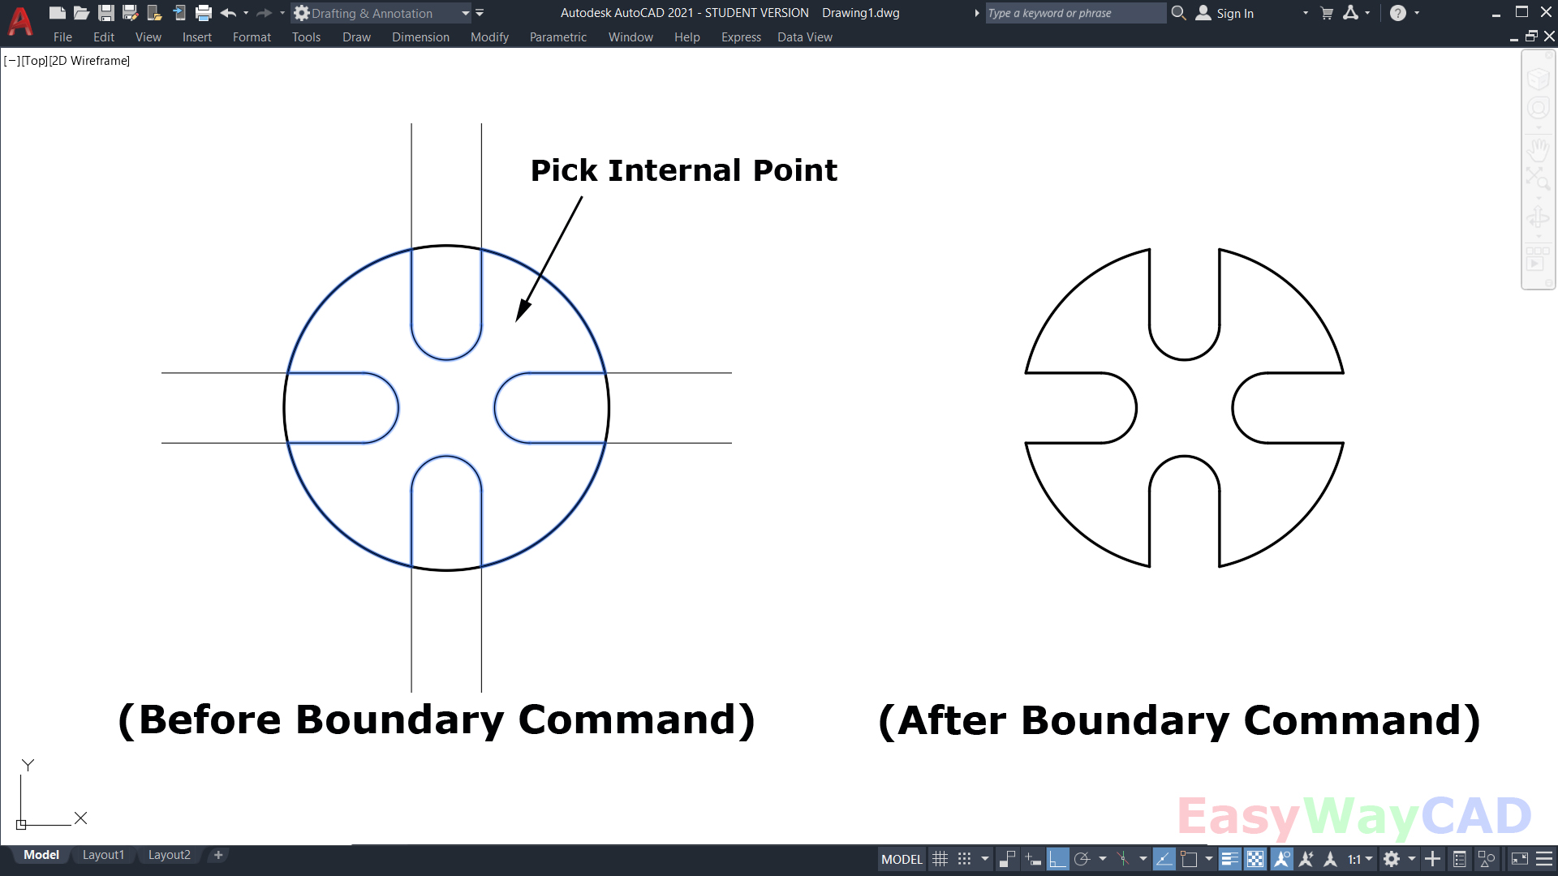Image resolution: width=1558 pixels, height=876 pixels.
Task: Switch to the Layout1 tab
Action: (103, 854)
